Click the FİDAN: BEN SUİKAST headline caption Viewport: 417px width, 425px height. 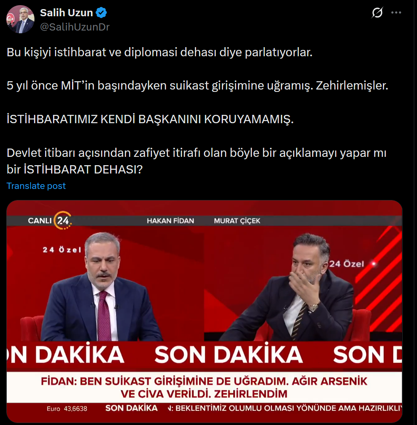tap(204, 387)
